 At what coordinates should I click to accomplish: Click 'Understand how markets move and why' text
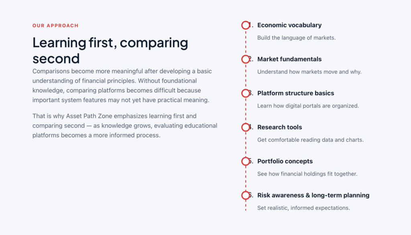click(309, 72)
